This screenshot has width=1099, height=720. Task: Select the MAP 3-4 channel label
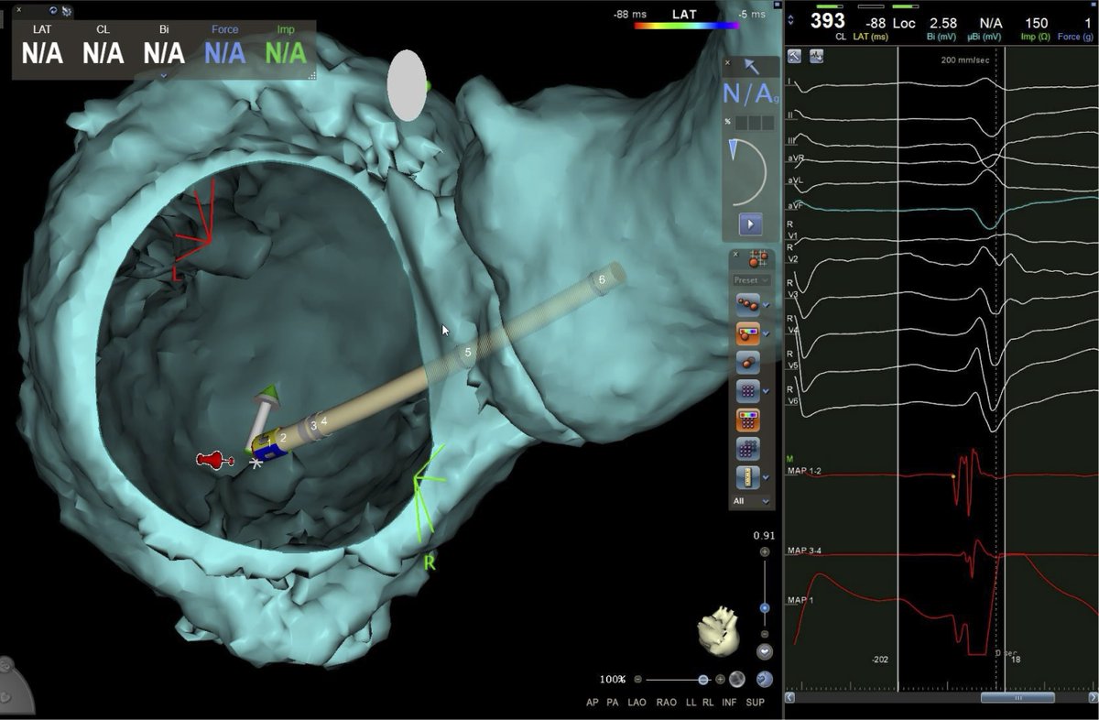point(805,551)
